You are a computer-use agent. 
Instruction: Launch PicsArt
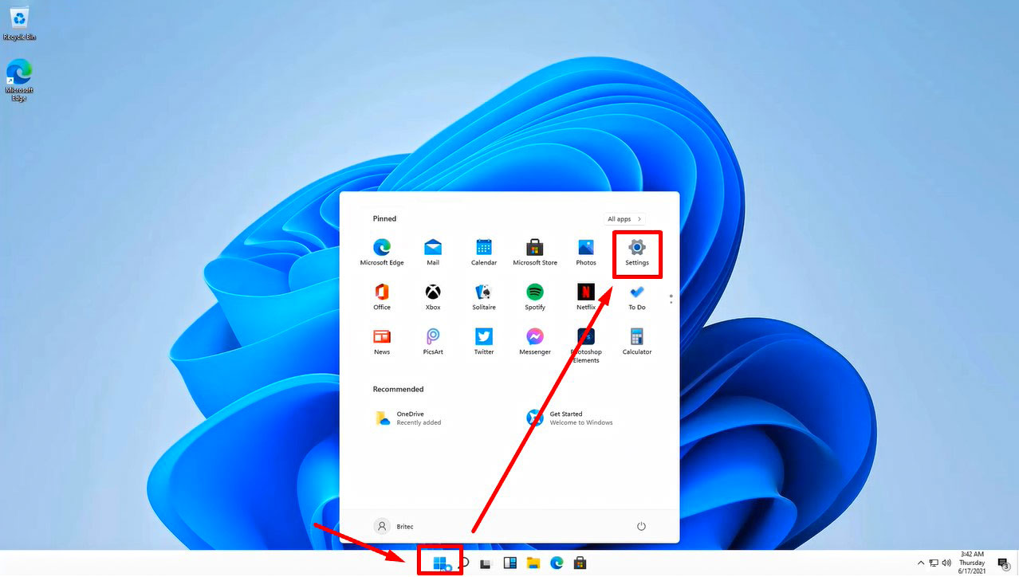click(x=433, y=342)
